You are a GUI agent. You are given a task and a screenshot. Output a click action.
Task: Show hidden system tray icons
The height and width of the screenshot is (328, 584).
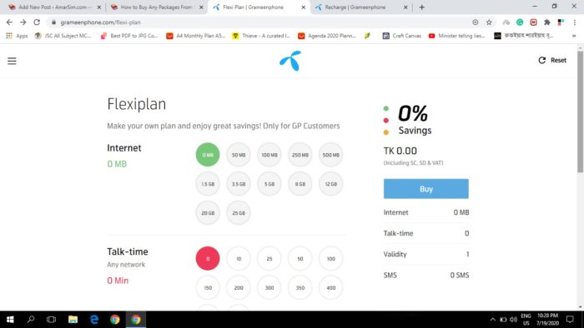[x=492, y=320]
